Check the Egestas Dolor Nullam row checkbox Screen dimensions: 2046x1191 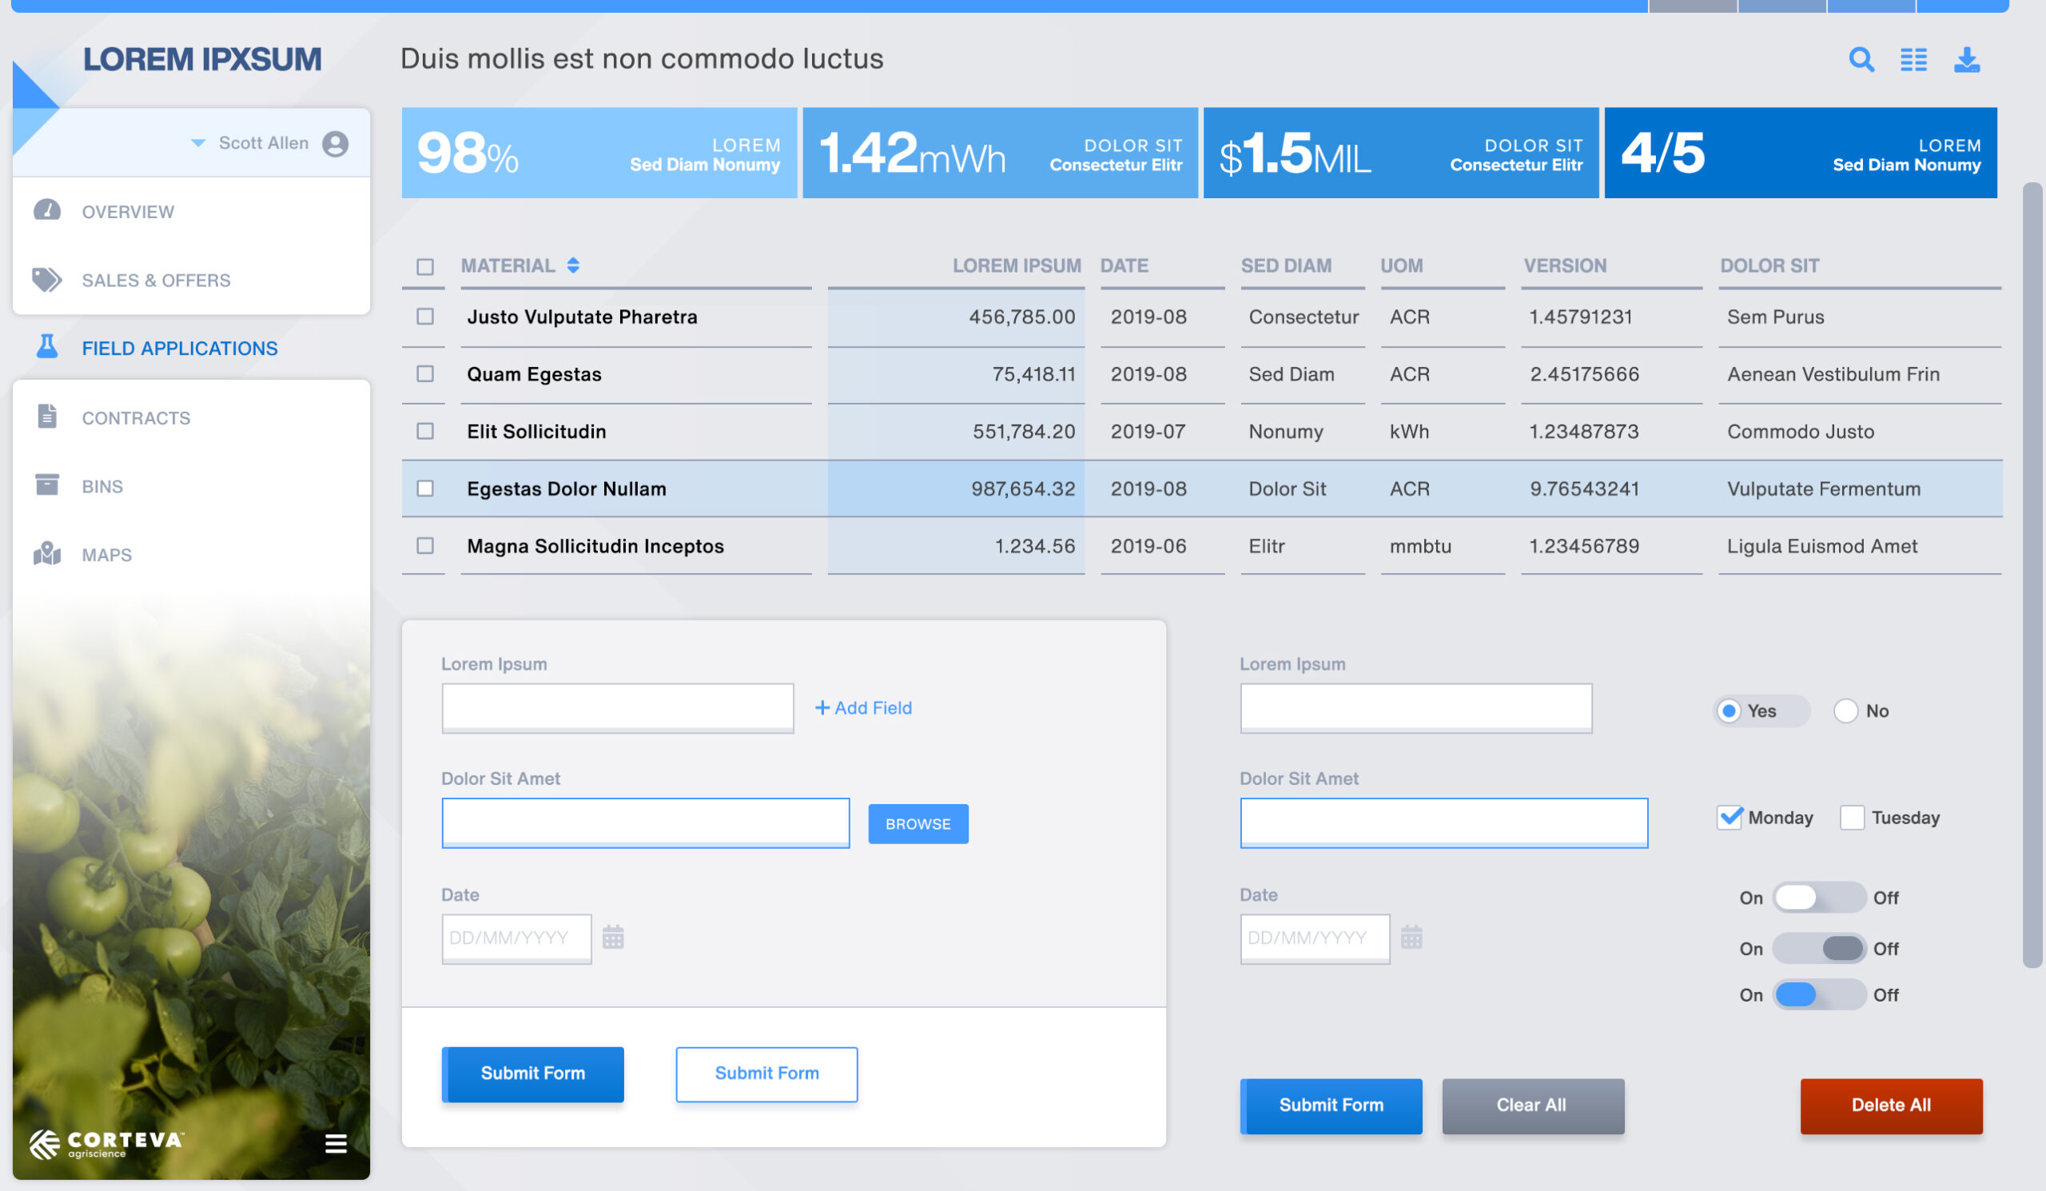click(424, 488)
